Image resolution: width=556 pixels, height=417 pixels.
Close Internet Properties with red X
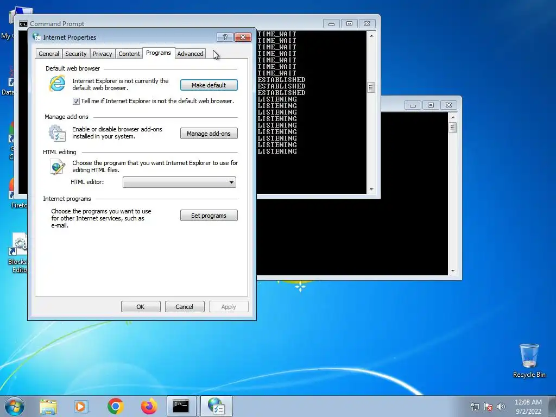(x=243, y=37)
